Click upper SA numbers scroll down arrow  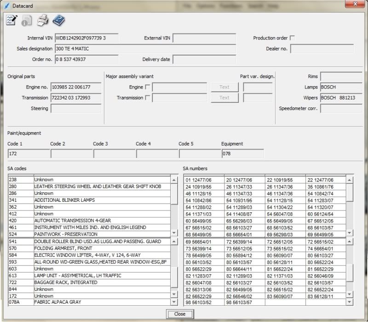350,233
